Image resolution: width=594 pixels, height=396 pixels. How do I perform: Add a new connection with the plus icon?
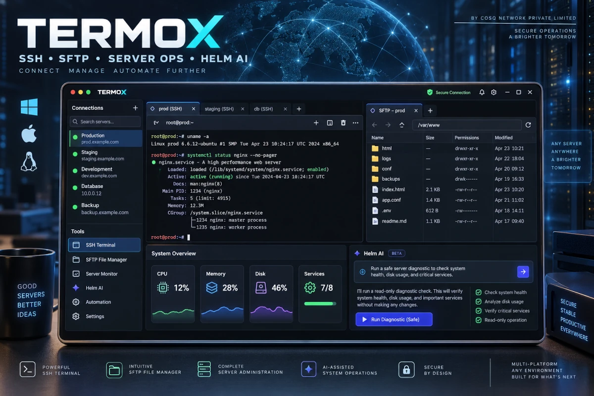point(135,108)
